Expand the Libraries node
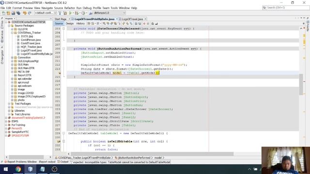310x174 pixels. [x=9, y=111]
